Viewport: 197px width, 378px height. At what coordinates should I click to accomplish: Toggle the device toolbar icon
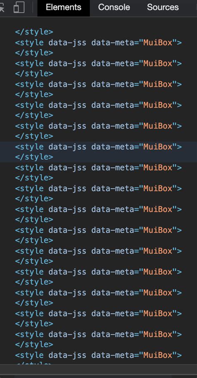pos(19,7)
